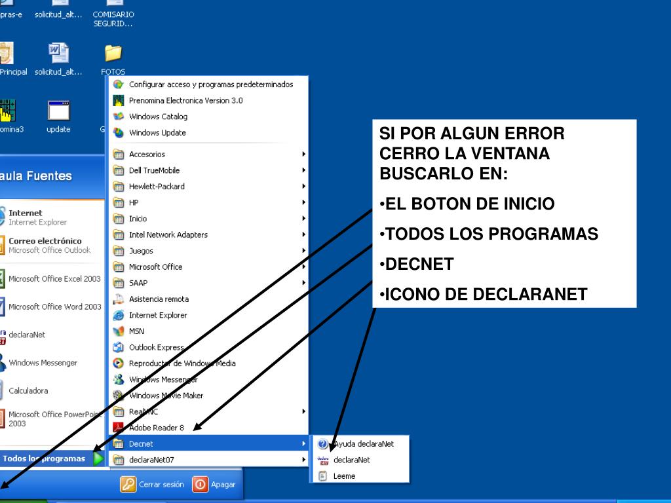The image size is (671, 503).
Task: Click Todos los programas label
Action: tap(44, 458)
